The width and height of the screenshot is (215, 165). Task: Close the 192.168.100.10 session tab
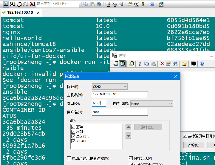tap(38, 13)
